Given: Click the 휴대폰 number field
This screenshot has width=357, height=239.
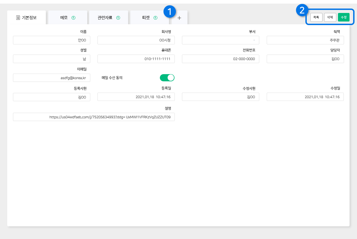Looking at the screenshot, I should [136, 59].
